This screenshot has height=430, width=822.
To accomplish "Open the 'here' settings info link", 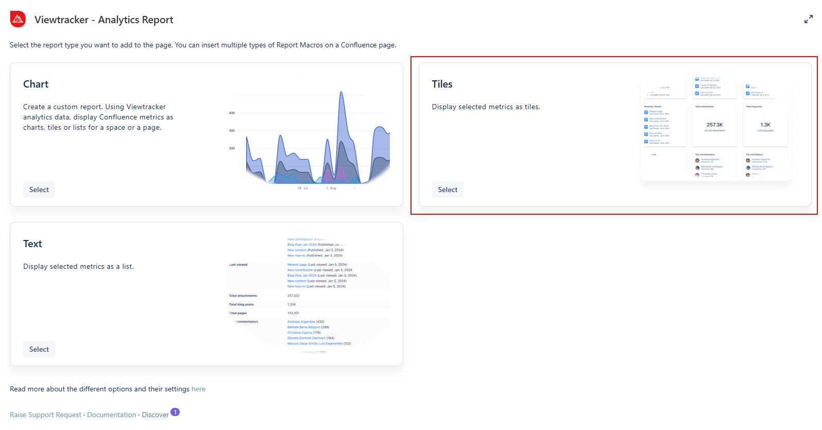I will click(198, 389).
